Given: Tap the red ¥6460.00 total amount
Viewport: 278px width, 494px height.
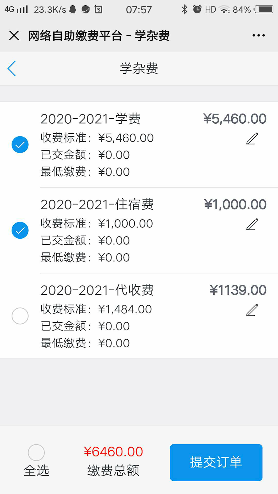Looking at the screenshot, I should pos(113,452).
